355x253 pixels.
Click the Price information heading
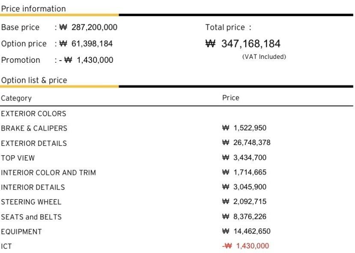pyautogui.click(x=33, y=9)
